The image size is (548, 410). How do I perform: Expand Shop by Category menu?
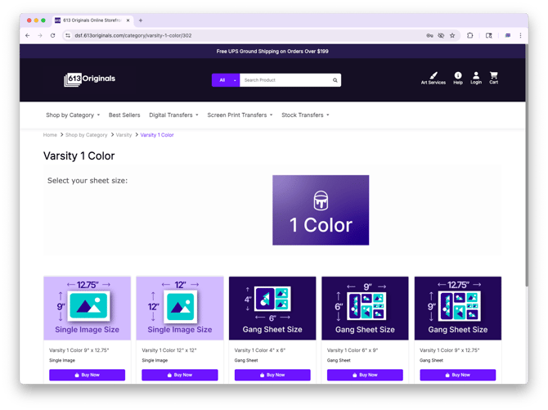click(73, 115)
